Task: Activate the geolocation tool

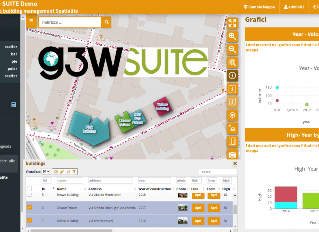Action: pos(232,115)
